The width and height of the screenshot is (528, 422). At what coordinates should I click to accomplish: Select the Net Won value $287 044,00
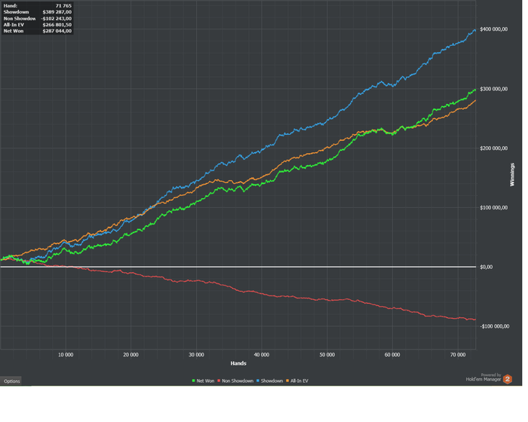(57, 31)
